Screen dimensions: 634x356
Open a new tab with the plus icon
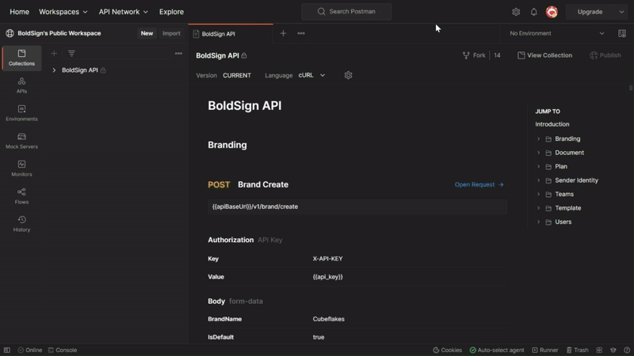283,33
